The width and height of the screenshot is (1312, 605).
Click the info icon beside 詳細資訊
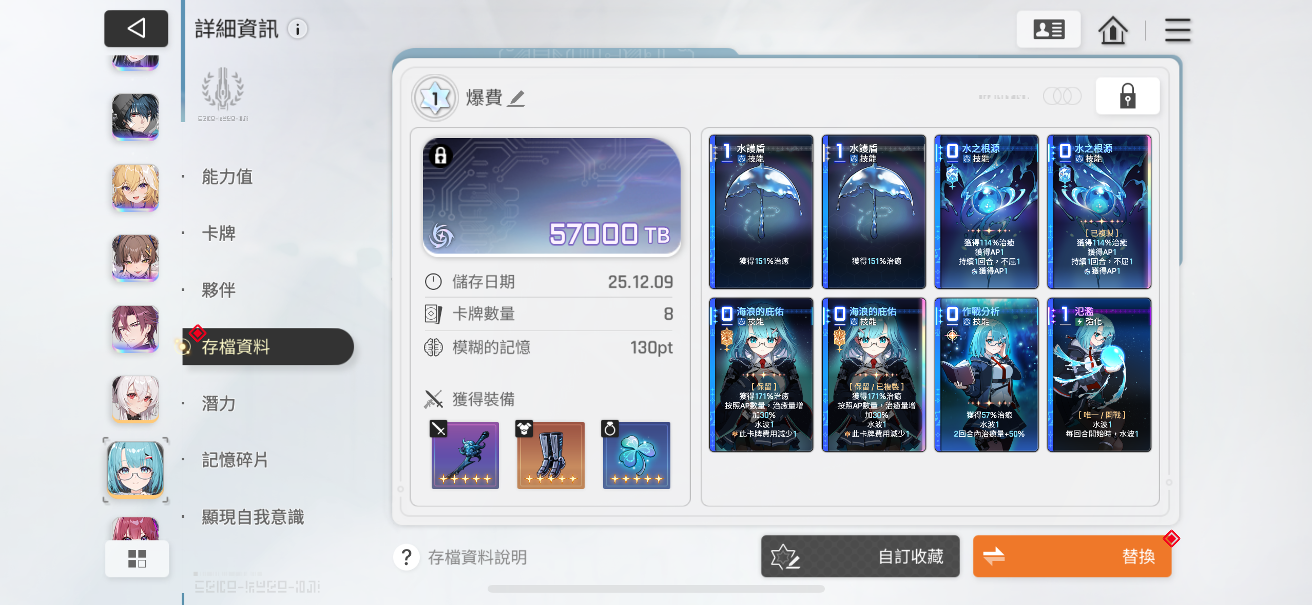[x=298, y=29]
